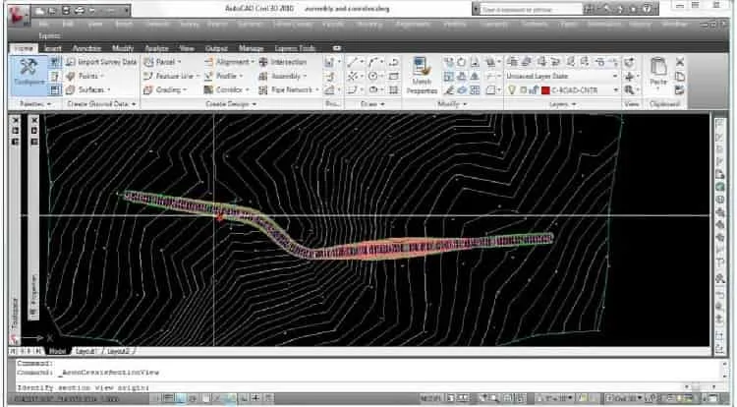The image size is (737, 407).
Task: Select the Erase tool in Modify panel
Action: (x=449, y=89)
